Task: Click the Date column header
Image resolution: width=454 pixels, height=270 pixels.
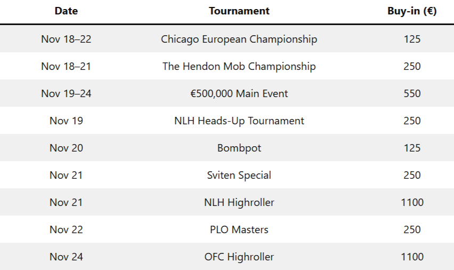Action: coord(66,11)
